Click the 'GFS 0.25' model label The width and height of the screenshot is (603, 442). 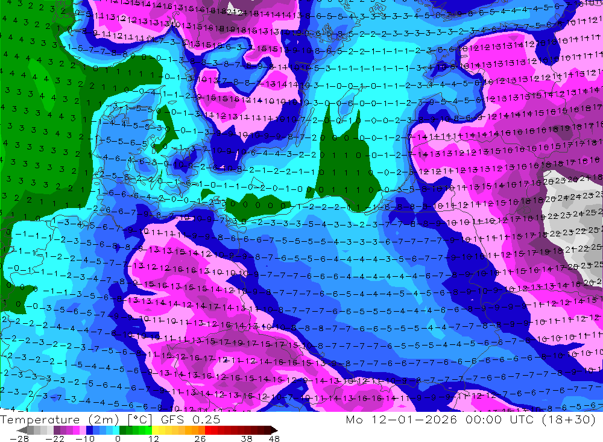point(191,419)
